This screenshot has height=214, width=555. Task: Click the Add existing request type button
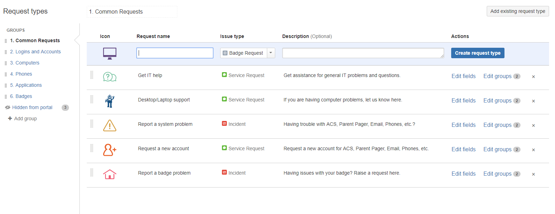click(x=518, y=11)
